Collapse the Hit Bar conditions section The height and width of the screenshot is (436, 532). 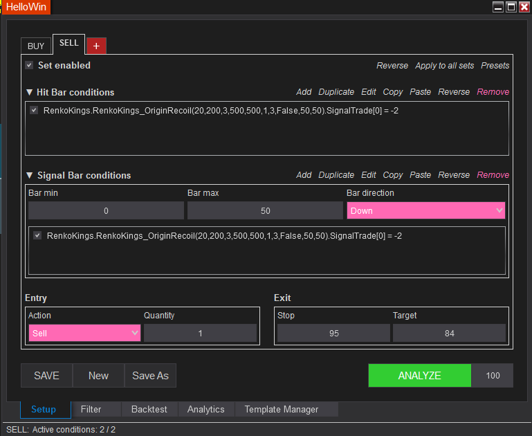[x=29, y=92]
